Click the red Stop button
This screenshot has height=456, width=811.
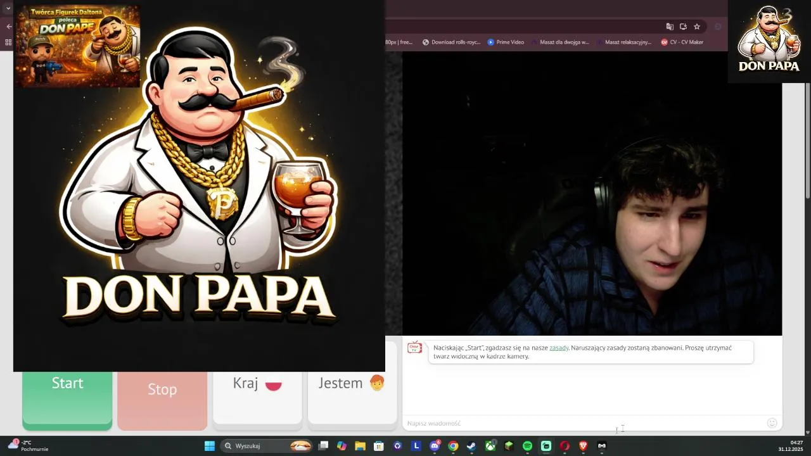[162, 400]
